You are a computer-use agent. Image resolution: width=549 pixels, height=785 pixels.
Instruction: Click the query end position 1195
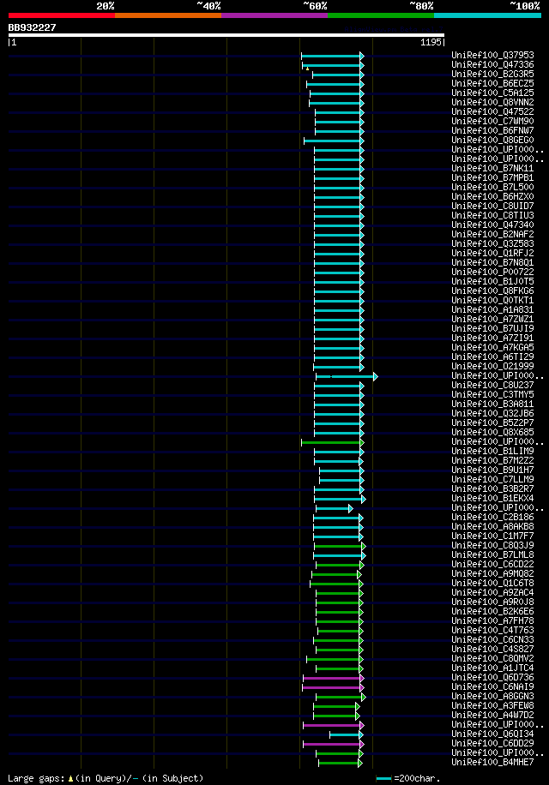tap(431, 43)
